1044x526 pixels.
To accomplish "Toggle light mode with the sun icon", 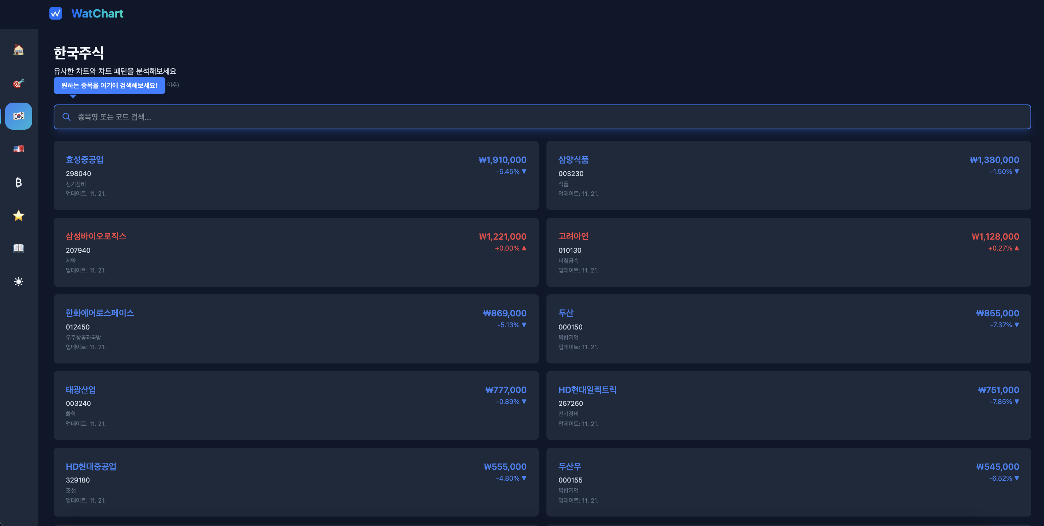I will (19, 282).
